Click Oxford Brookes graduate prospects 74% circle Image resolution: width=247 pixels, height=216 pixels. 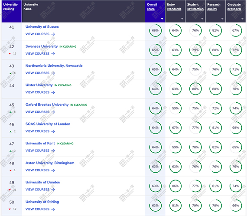(236, 108)
